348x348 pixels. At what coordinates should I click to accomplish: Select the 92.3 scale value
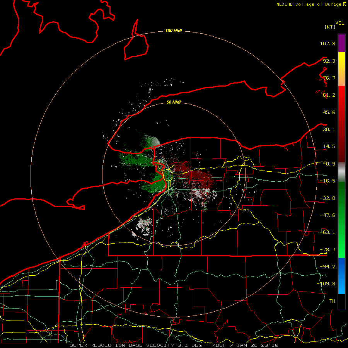pyautogui.click(x=329, y=61)
